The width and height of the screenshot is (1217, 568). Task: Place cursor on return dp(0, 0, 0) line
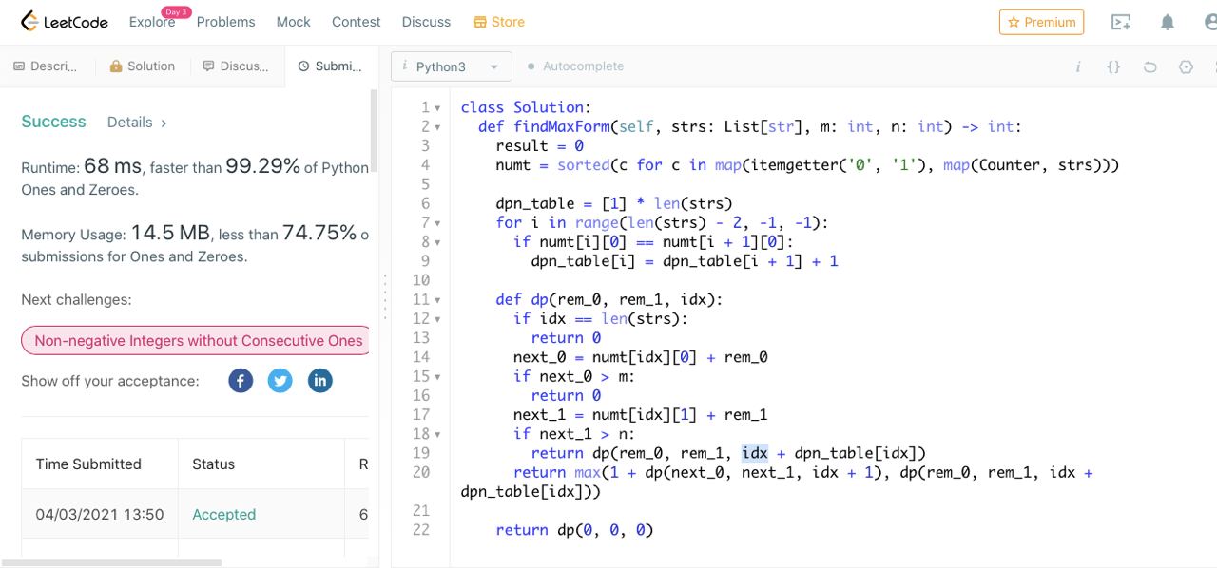point(574,530)
